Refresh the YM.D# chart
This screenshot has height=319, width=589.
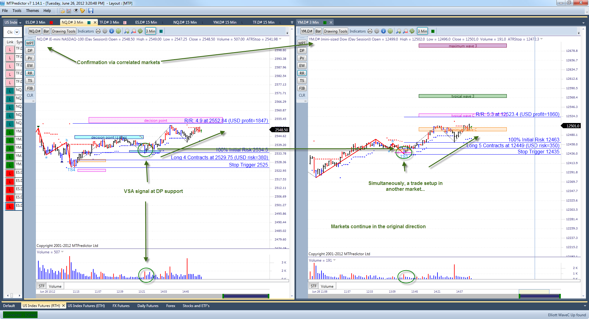tap(412, 31)
